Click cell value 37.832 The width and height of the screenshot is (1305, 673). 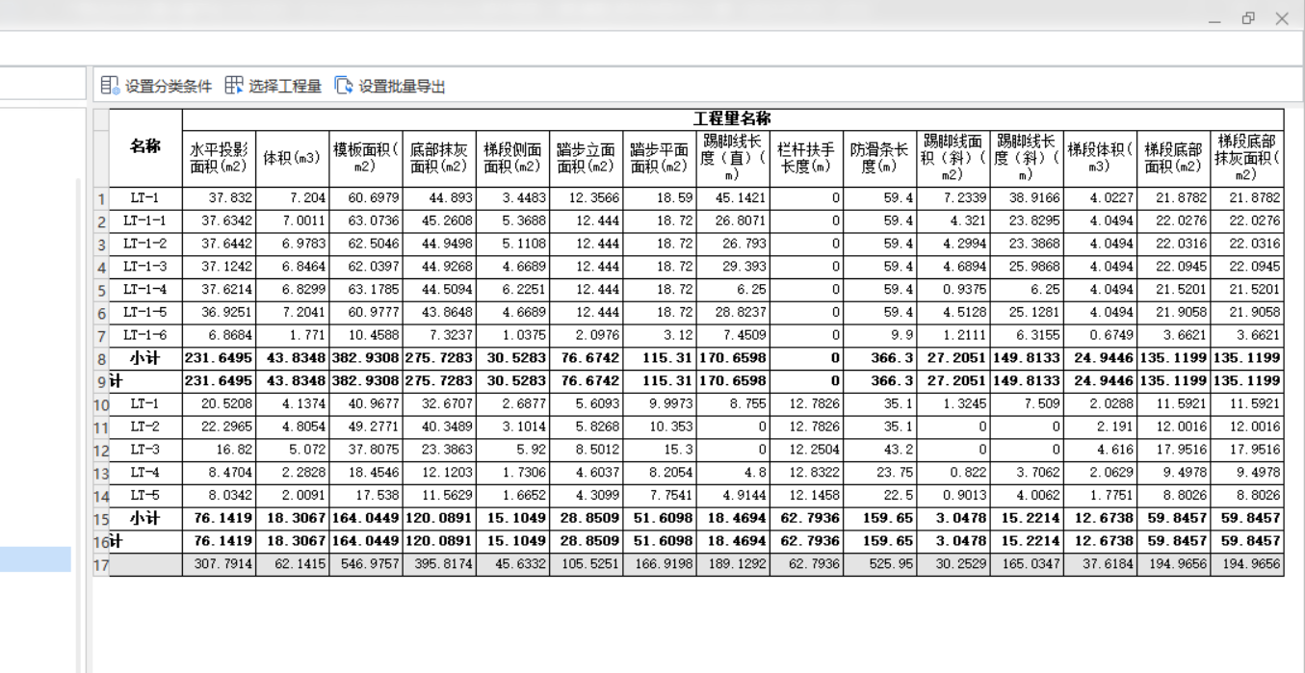(219, 198)
